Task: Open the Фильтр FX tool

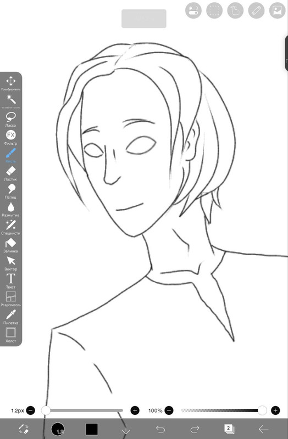Action: 10,137
